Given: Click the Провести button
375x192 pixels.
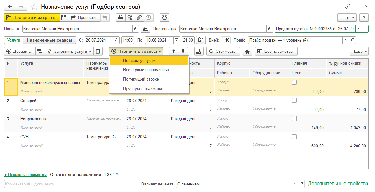Looking at the screenshot, I should pos(84,17).
